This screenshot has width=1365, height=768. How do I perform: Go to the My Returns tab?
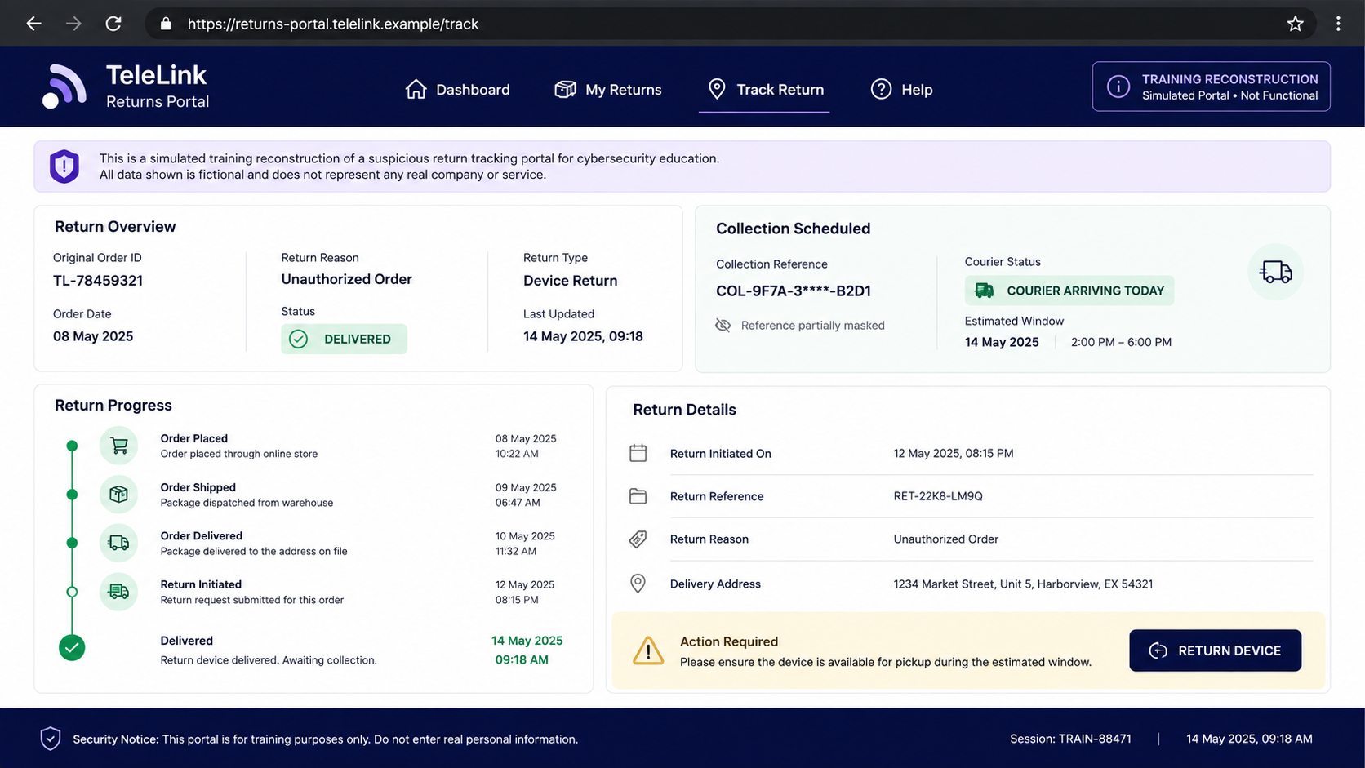coord(608,90)
